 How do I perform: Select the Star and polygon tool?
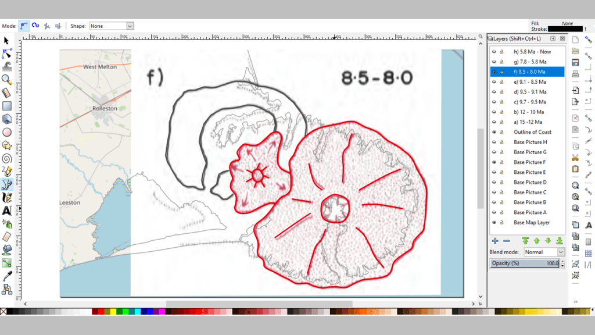(7, 145)
